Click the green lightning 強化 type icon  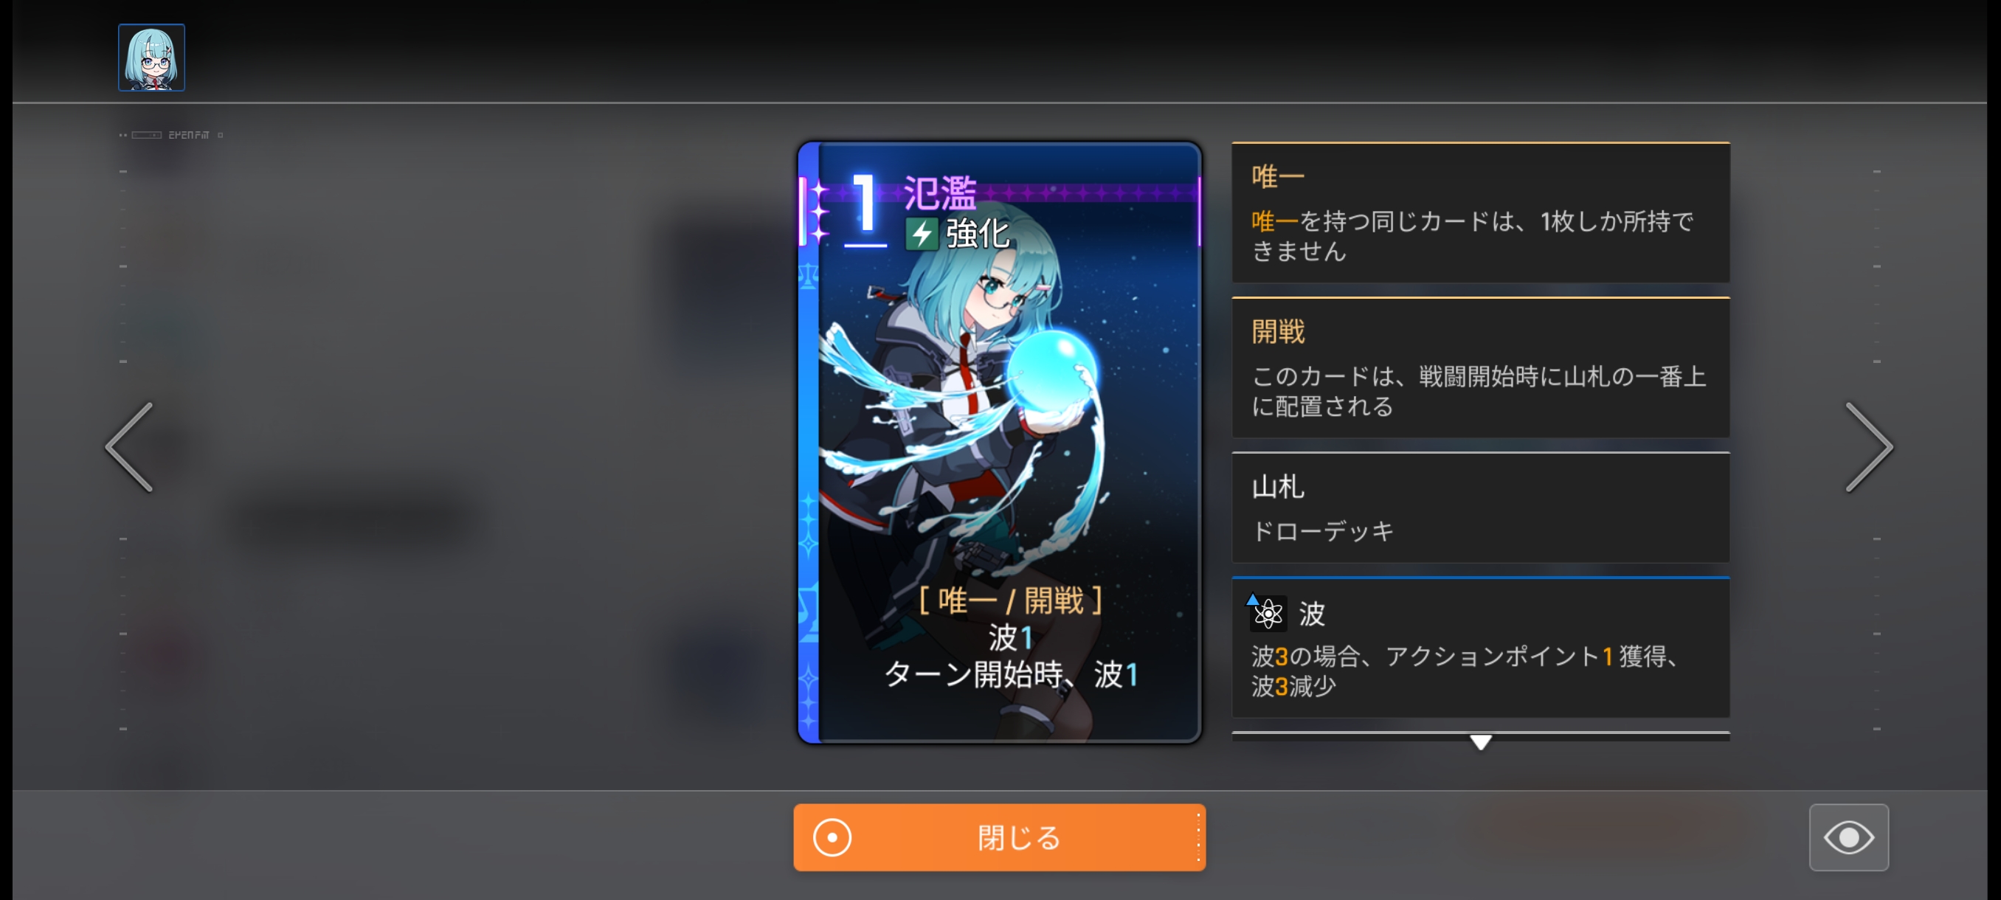tap(922, 234)
